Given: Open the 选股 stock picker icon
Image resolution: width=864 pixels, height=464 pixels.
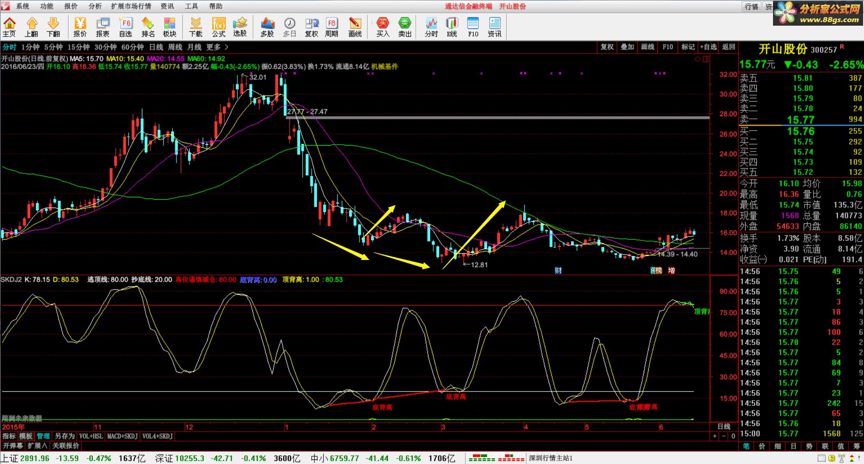Looking at the screenshot, I should pos(240,27).
